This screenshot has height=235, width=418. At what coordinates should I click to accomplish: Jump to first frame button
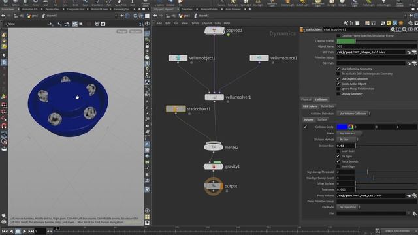pos(5,231)
